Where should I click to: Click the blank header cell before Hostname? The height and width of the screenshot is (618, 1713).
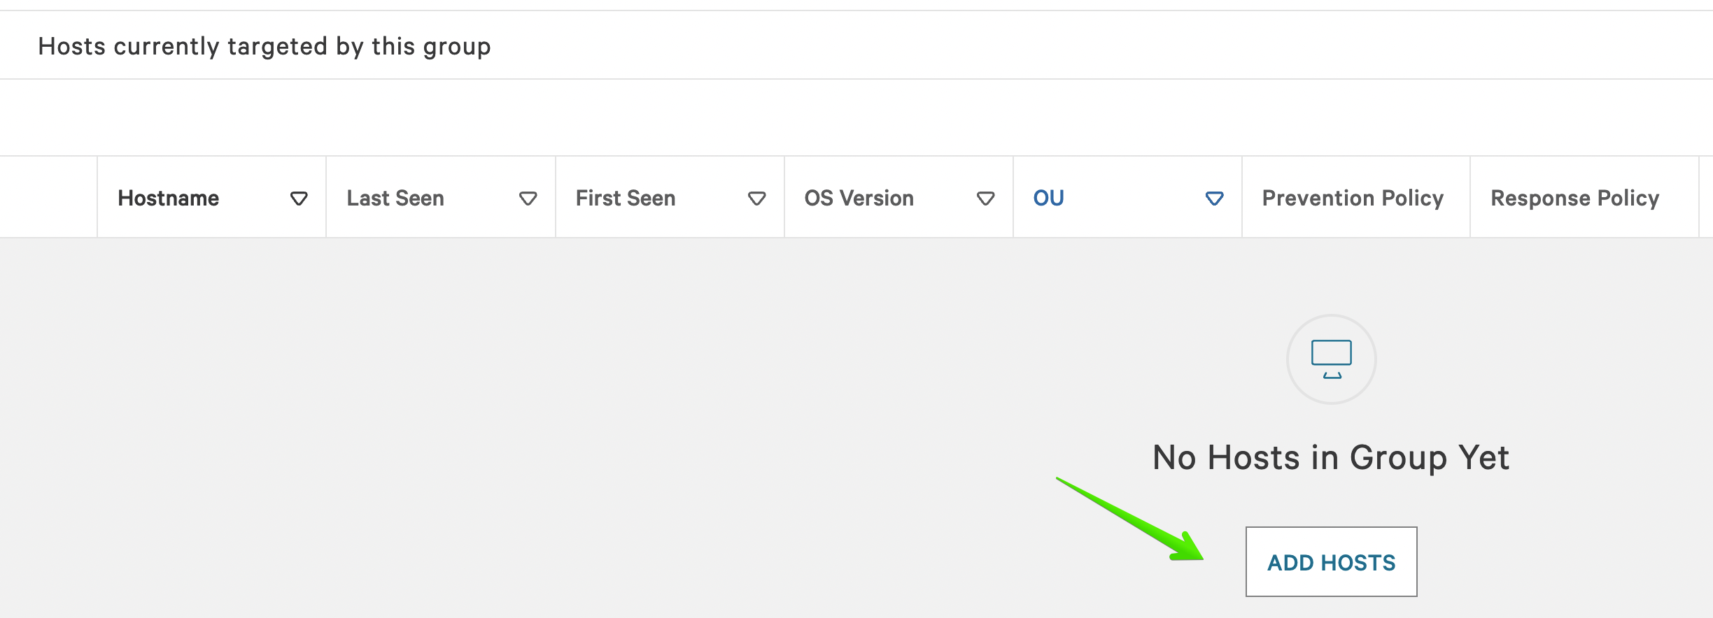48,197
